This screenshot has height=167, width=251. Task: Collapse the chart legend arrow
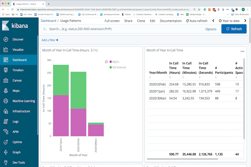coord(106,62)
